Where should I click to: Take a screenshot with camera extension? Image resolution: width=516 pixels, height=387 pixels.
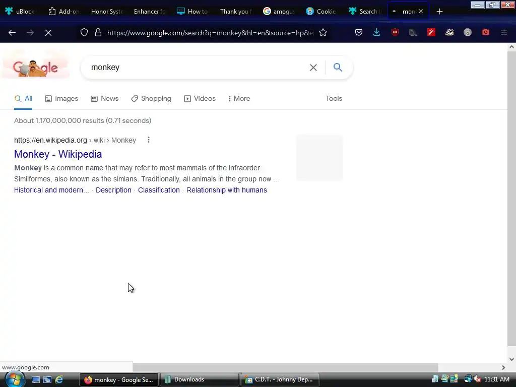tap(486, 32)
